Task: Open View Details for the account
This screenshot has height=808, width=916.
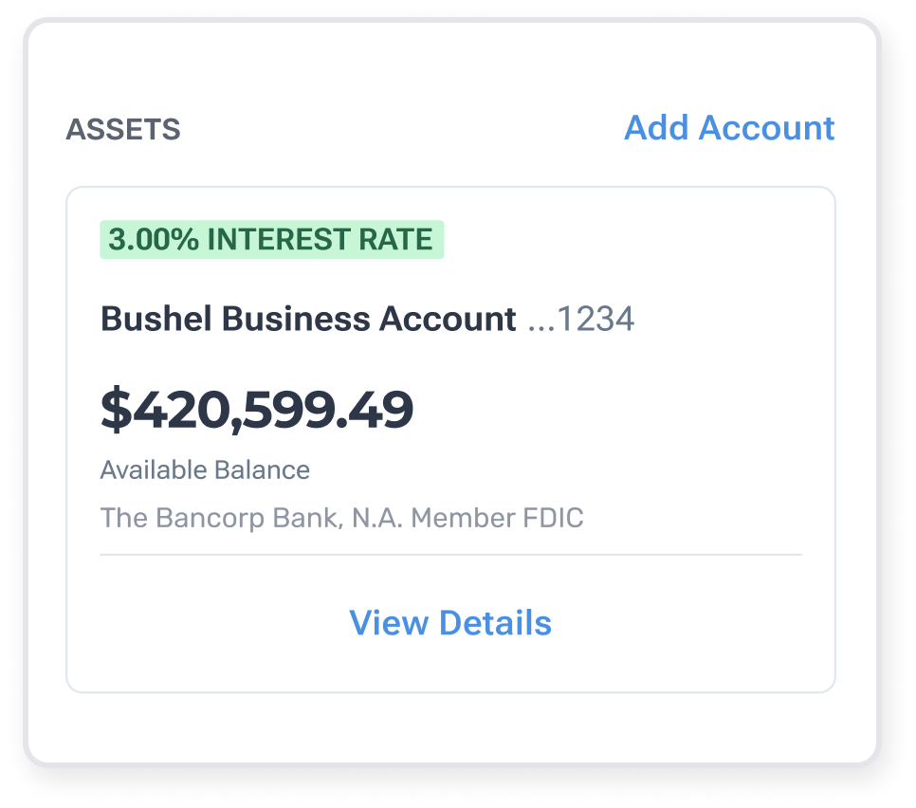Action: (450, 623)
